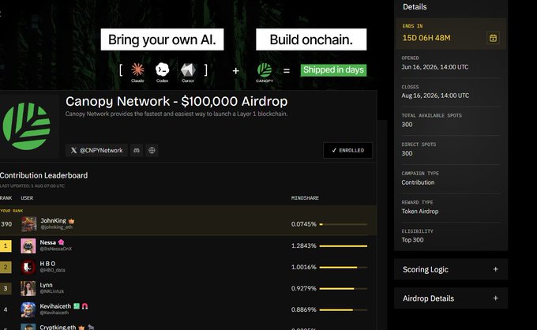Click the large Canopy Network project logo
Image resolution: width=537 pixels, height=330 pixels.
[x=26, y=126]
